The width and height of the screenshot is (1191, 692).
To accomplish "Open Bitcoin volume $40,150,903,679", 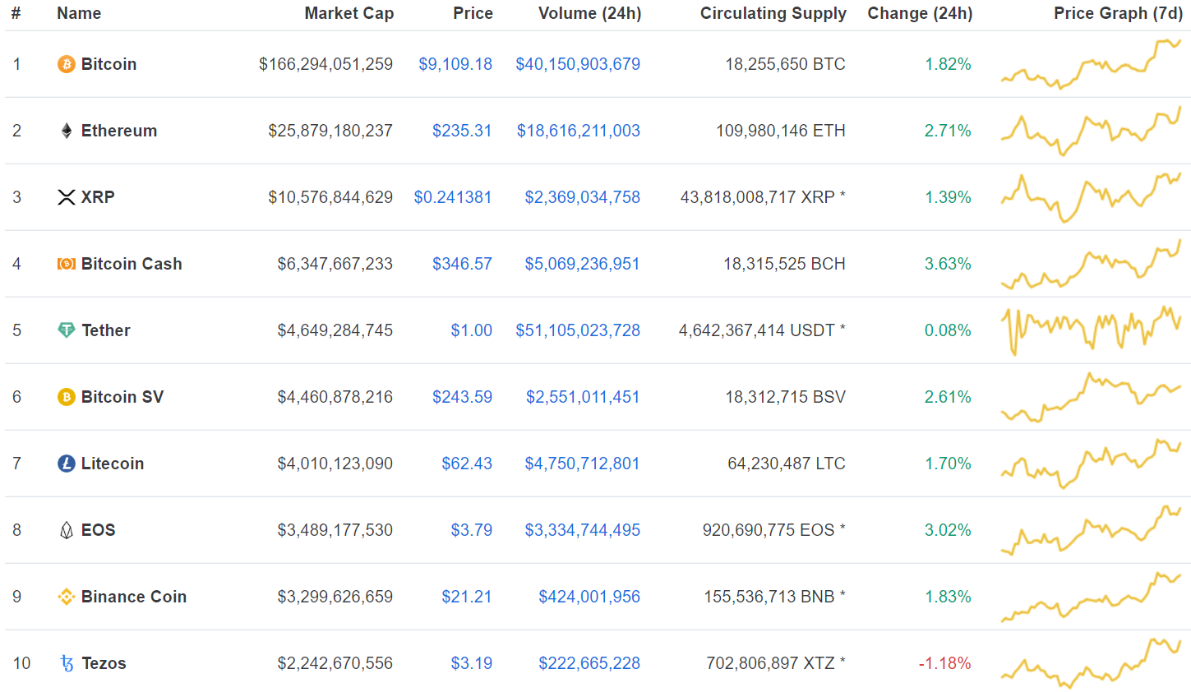I will [578, 64].
